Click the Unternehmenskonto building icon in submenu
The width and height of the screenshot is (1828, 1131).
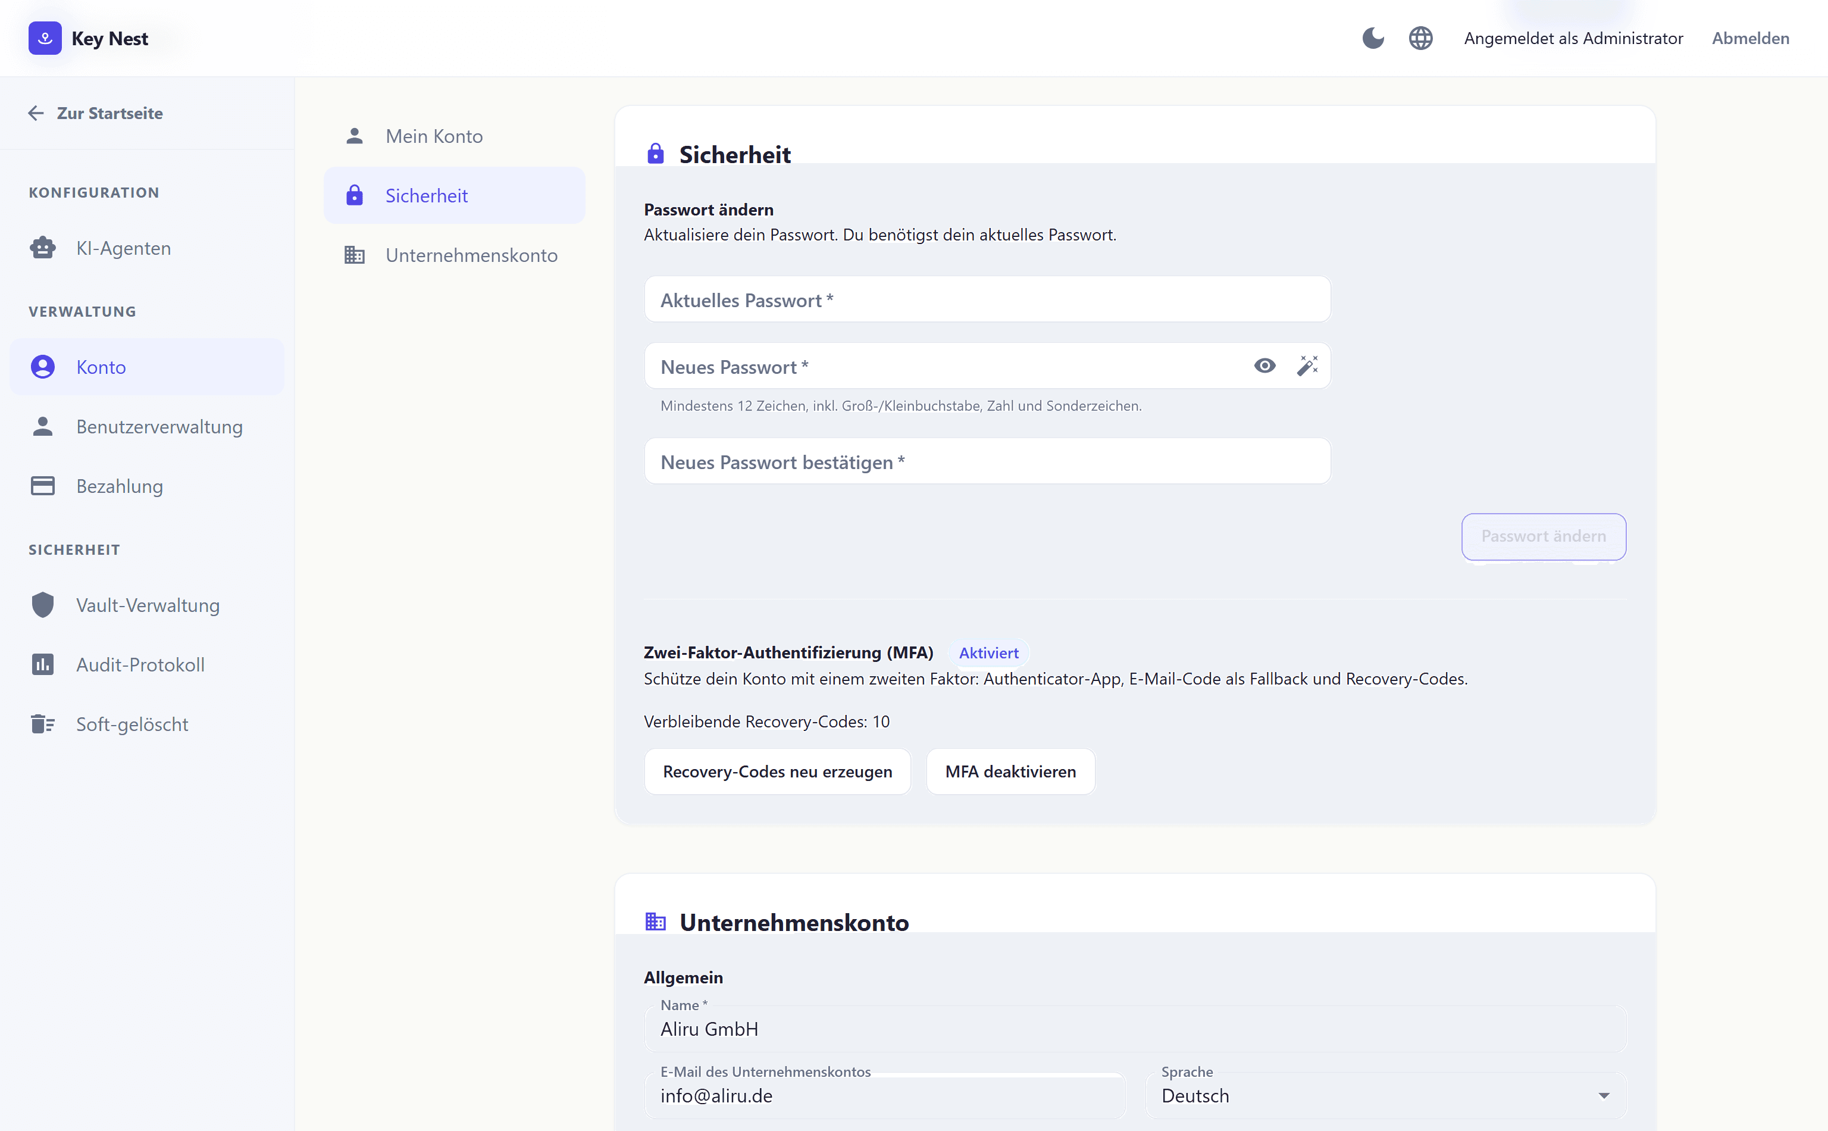[x=355, y=255]
